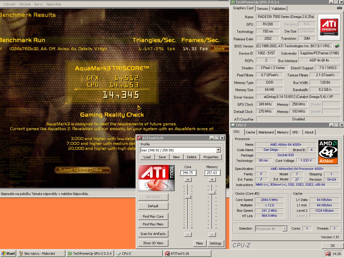The width and height of the screenshot is (344, 258).
Task: Click the New profile button in ATITool
Action: tap(176, 157)
